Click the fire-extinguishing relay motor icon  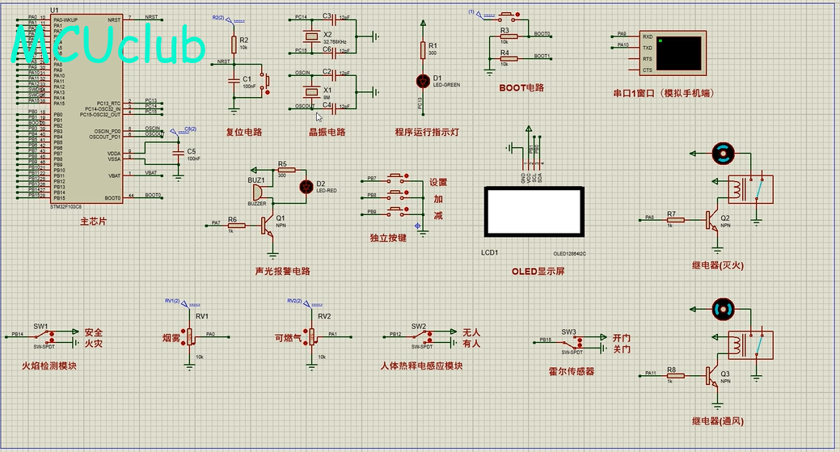(724, 154)
